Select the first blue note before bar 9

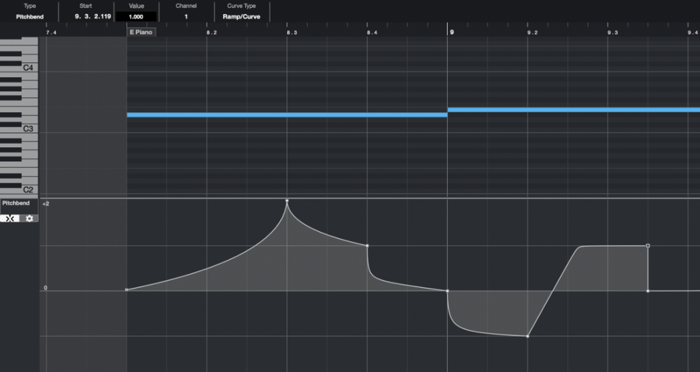point(286,115)
